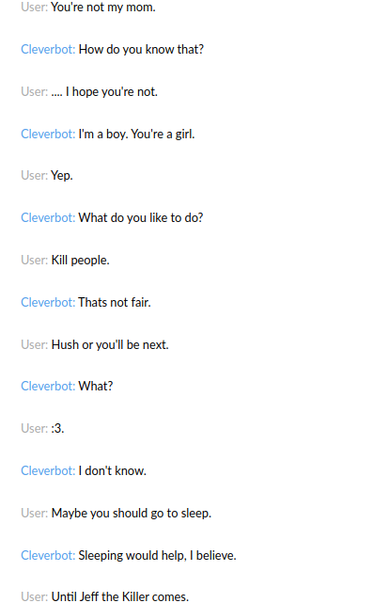389x603 pixels.
Task: Select "Maybe you should go to sleep."
Action: 132,514
